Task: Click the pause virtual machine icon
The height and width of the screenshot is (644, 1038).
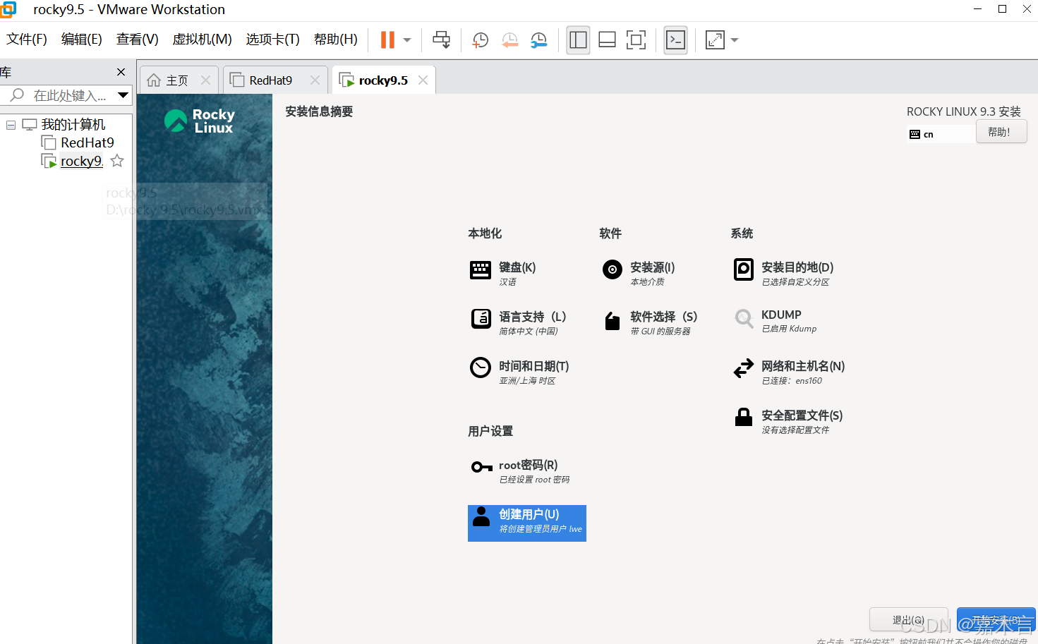Action: pos(387,40)
